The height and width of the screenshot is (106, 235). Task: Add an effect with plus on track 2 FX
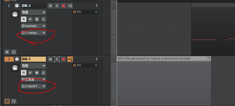point(96,12)
